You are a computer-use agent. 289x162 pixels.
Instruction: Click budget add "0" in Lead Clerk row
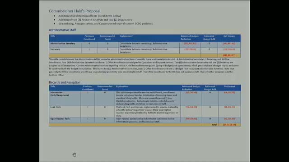(x=210, y=107)
